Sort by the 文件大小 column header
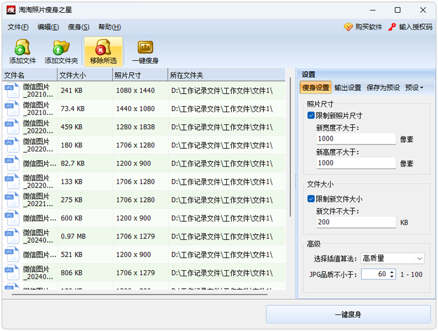Image resolution: width=438 pixels, height=331 pixels. [x=85, y=75]
